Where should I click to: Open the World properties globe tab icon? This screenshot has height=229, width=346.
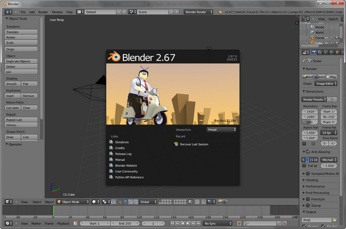pyautogui.click(x=331, y=53)
